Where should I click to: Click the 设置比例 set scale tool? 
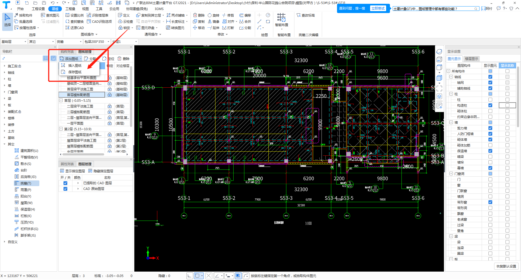point(75,15)
